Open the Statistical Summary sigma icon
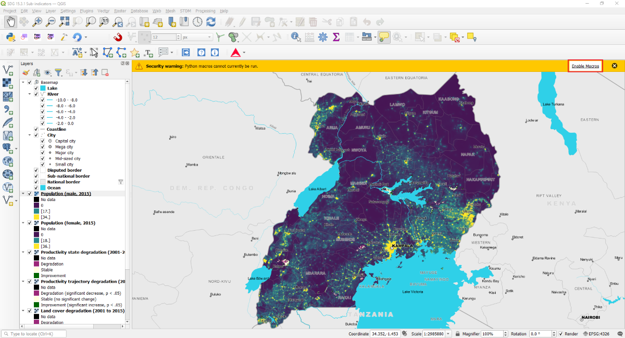The image size is (625, 338). pos(336,37)
